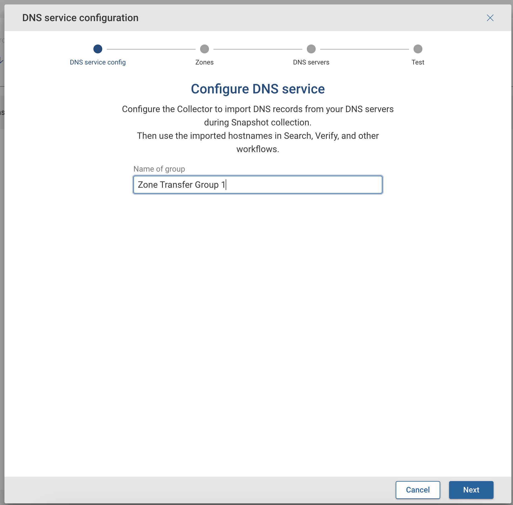Click the connector line before the Zones step
This screenshot has height=505, width=513.
click(151, 49)
